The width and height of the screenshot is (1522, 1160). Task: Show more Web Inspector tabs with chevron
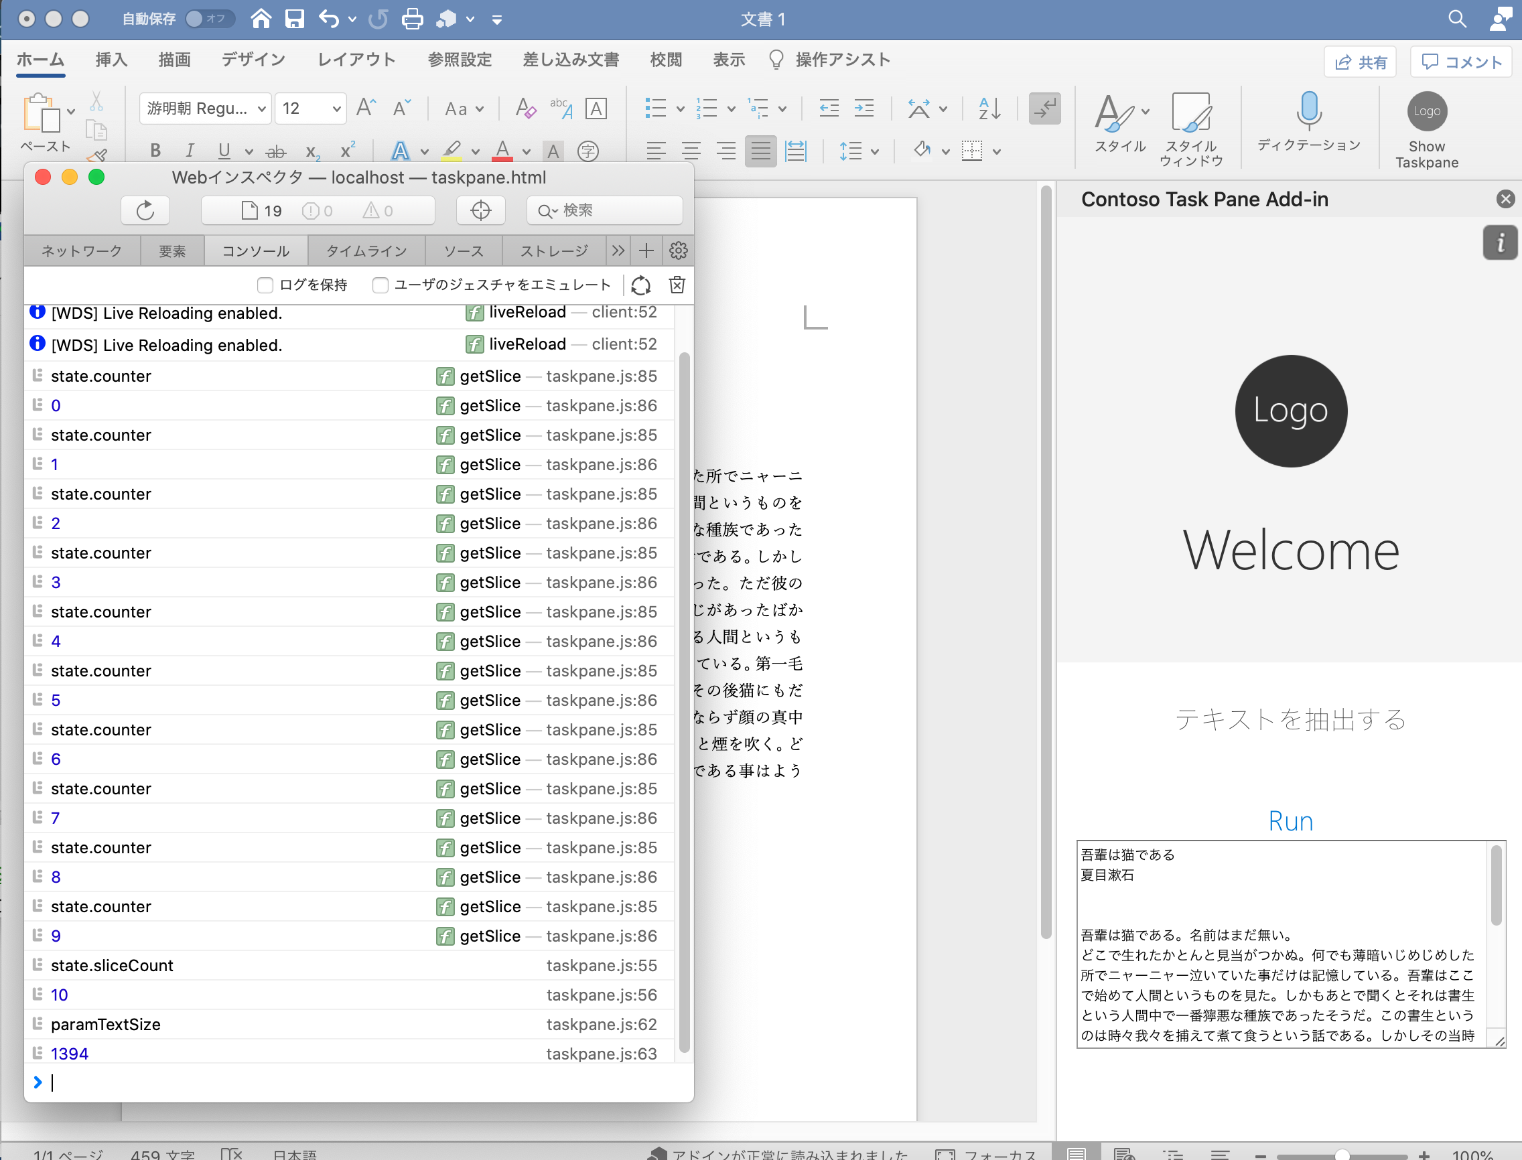point(618,250)
